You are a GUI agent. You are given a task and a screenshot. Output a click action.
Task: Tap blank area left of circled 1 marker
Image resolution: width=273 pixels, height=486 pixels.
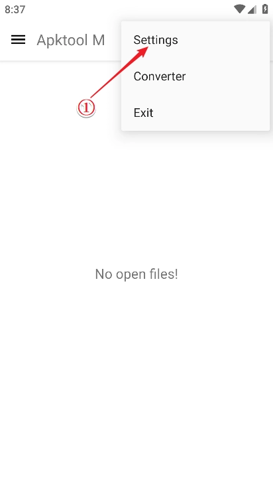click(37, 108)
